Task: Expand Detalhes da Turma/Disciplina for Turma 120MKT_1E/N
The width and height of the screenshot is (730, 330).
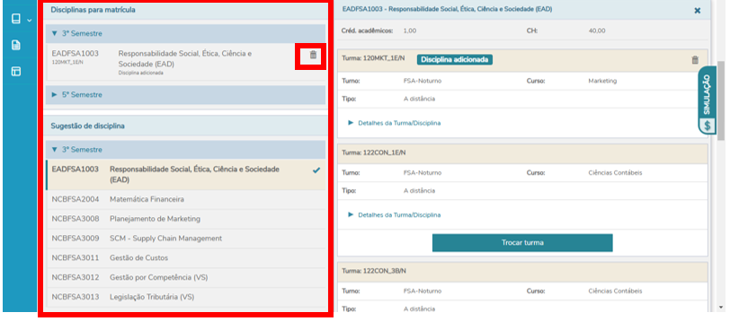Action: (x=395, y=123)
